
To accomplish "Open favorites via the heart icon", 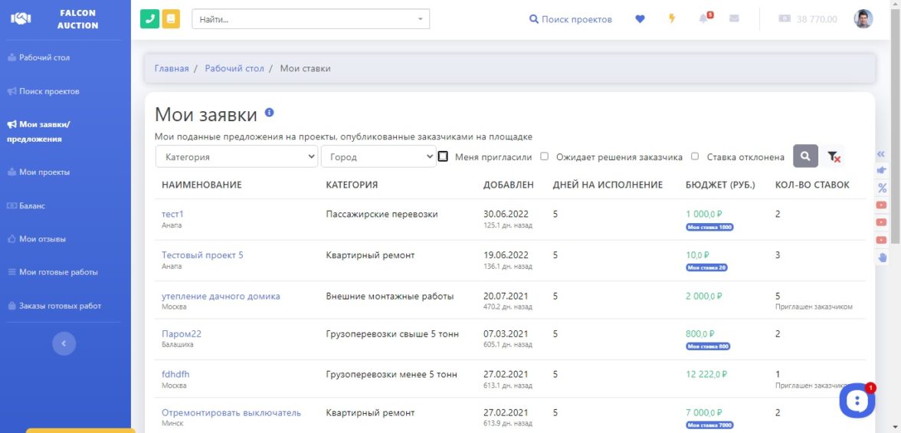I will [641, 19].
